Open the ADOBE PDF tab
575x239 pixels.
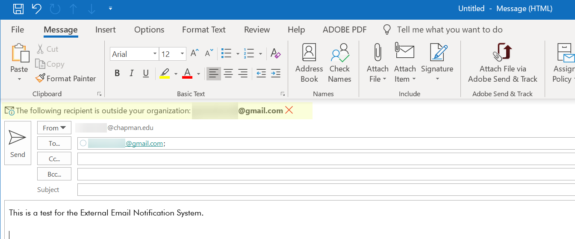coord(345,30)
